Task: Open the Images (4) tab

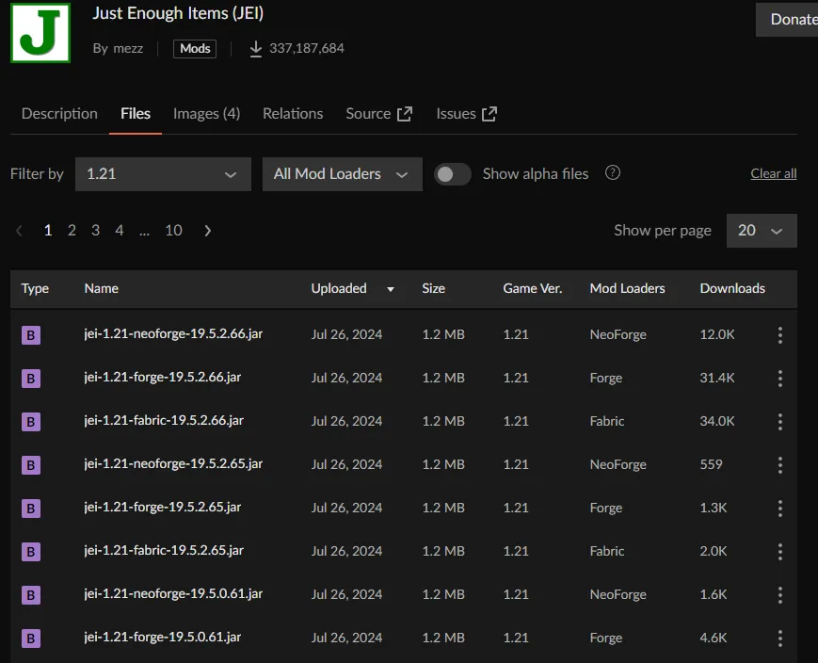Action: pos(206,114)
